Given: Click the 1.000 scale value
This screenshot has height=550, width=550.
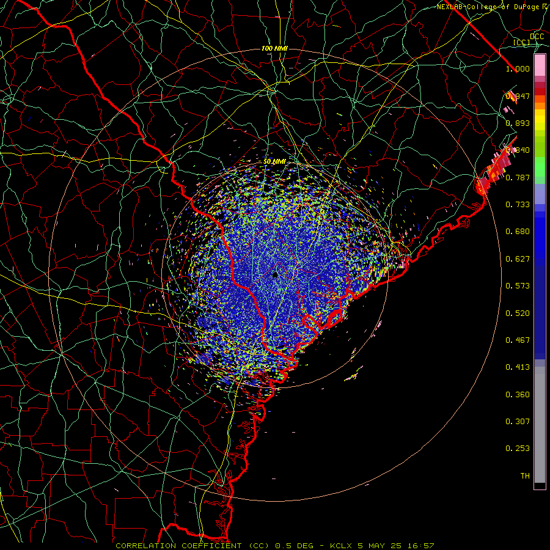Looking at the screenshot, I should pyautogui.click(x=518, y=68).
